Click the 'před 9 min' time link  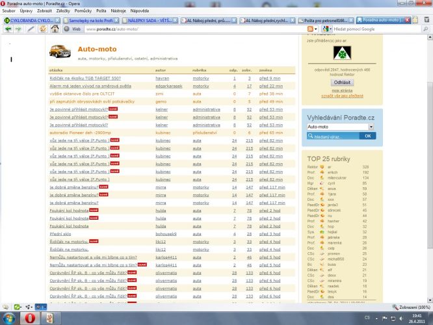coord(270,78)
